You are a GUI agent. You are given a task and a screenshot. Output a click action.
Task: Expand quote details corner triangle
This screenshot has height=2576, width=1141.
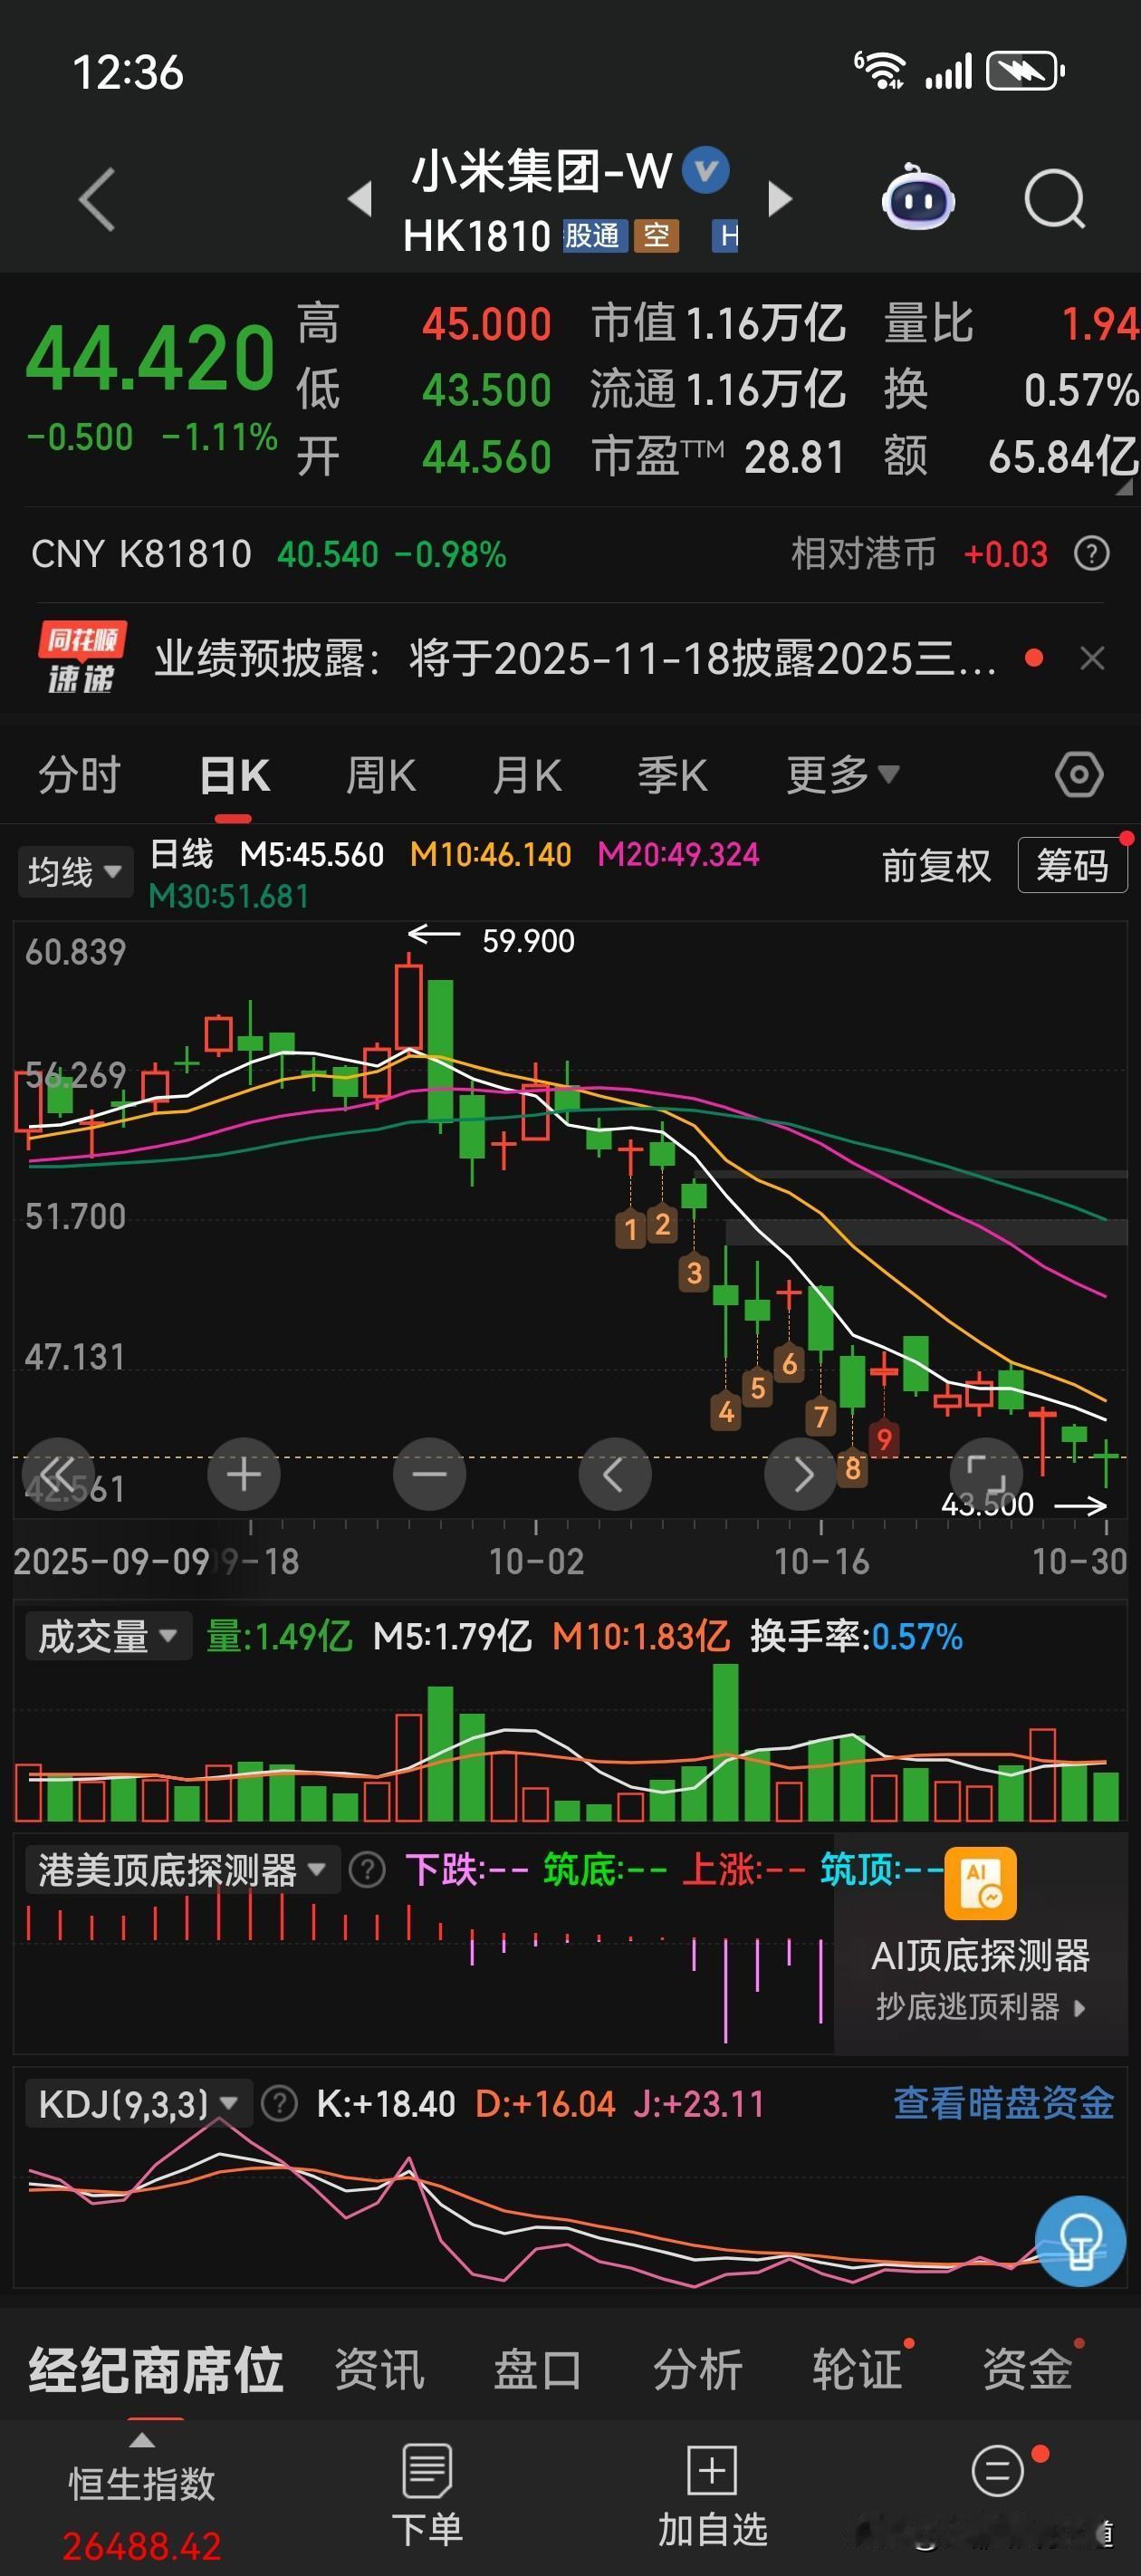(x=1124, y=487)
